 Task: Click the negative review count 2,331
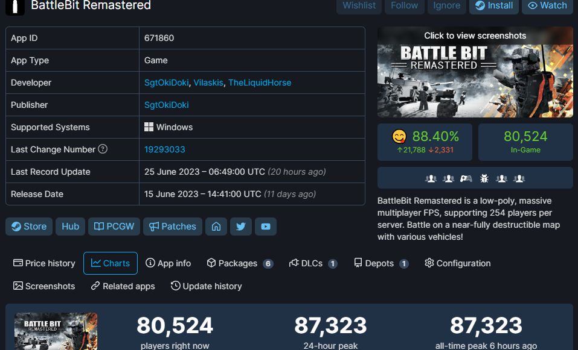tap(441, 150)
